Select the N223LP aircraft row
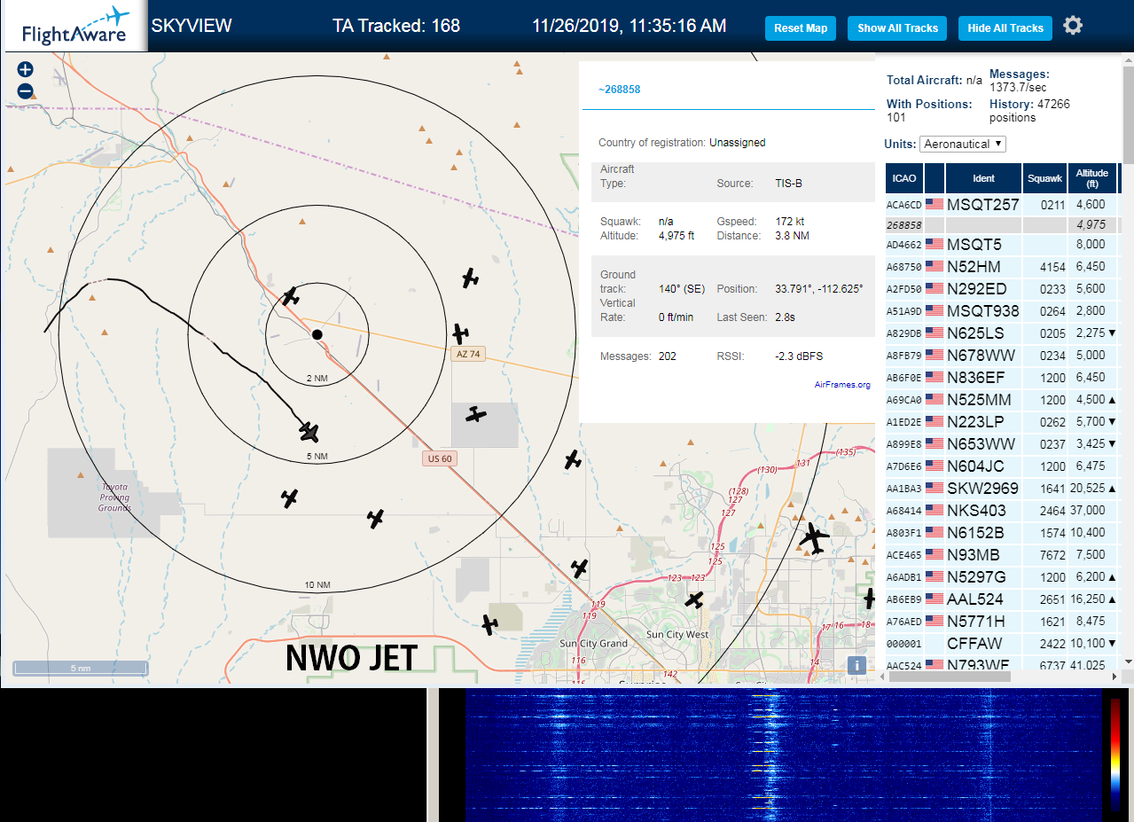 (x=1002, y=422)
